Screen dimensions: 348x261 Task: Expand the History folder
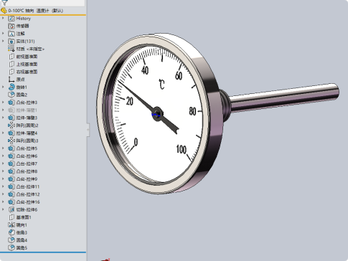pos(3,19)
